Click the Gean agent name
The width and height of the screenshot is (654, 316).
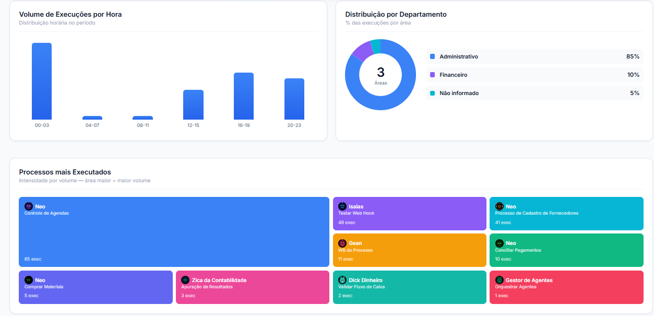click(355, 243)
